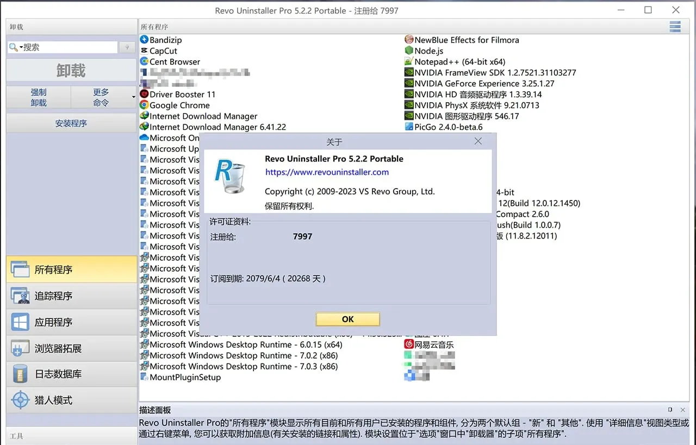Select "Microsoft Windows Desktop Runtime - 6.0.15 (x64)"

[x=241, y=344]
